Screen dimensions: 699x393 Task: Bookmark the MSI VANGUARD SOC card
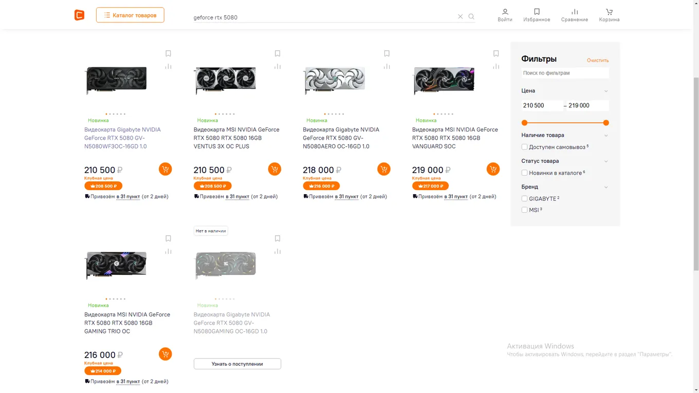496,53
